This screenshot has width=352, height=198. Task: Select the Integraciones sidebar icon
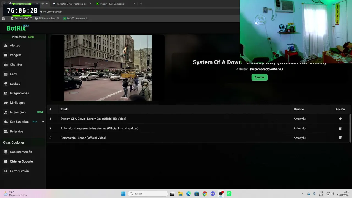coord(5,93)
